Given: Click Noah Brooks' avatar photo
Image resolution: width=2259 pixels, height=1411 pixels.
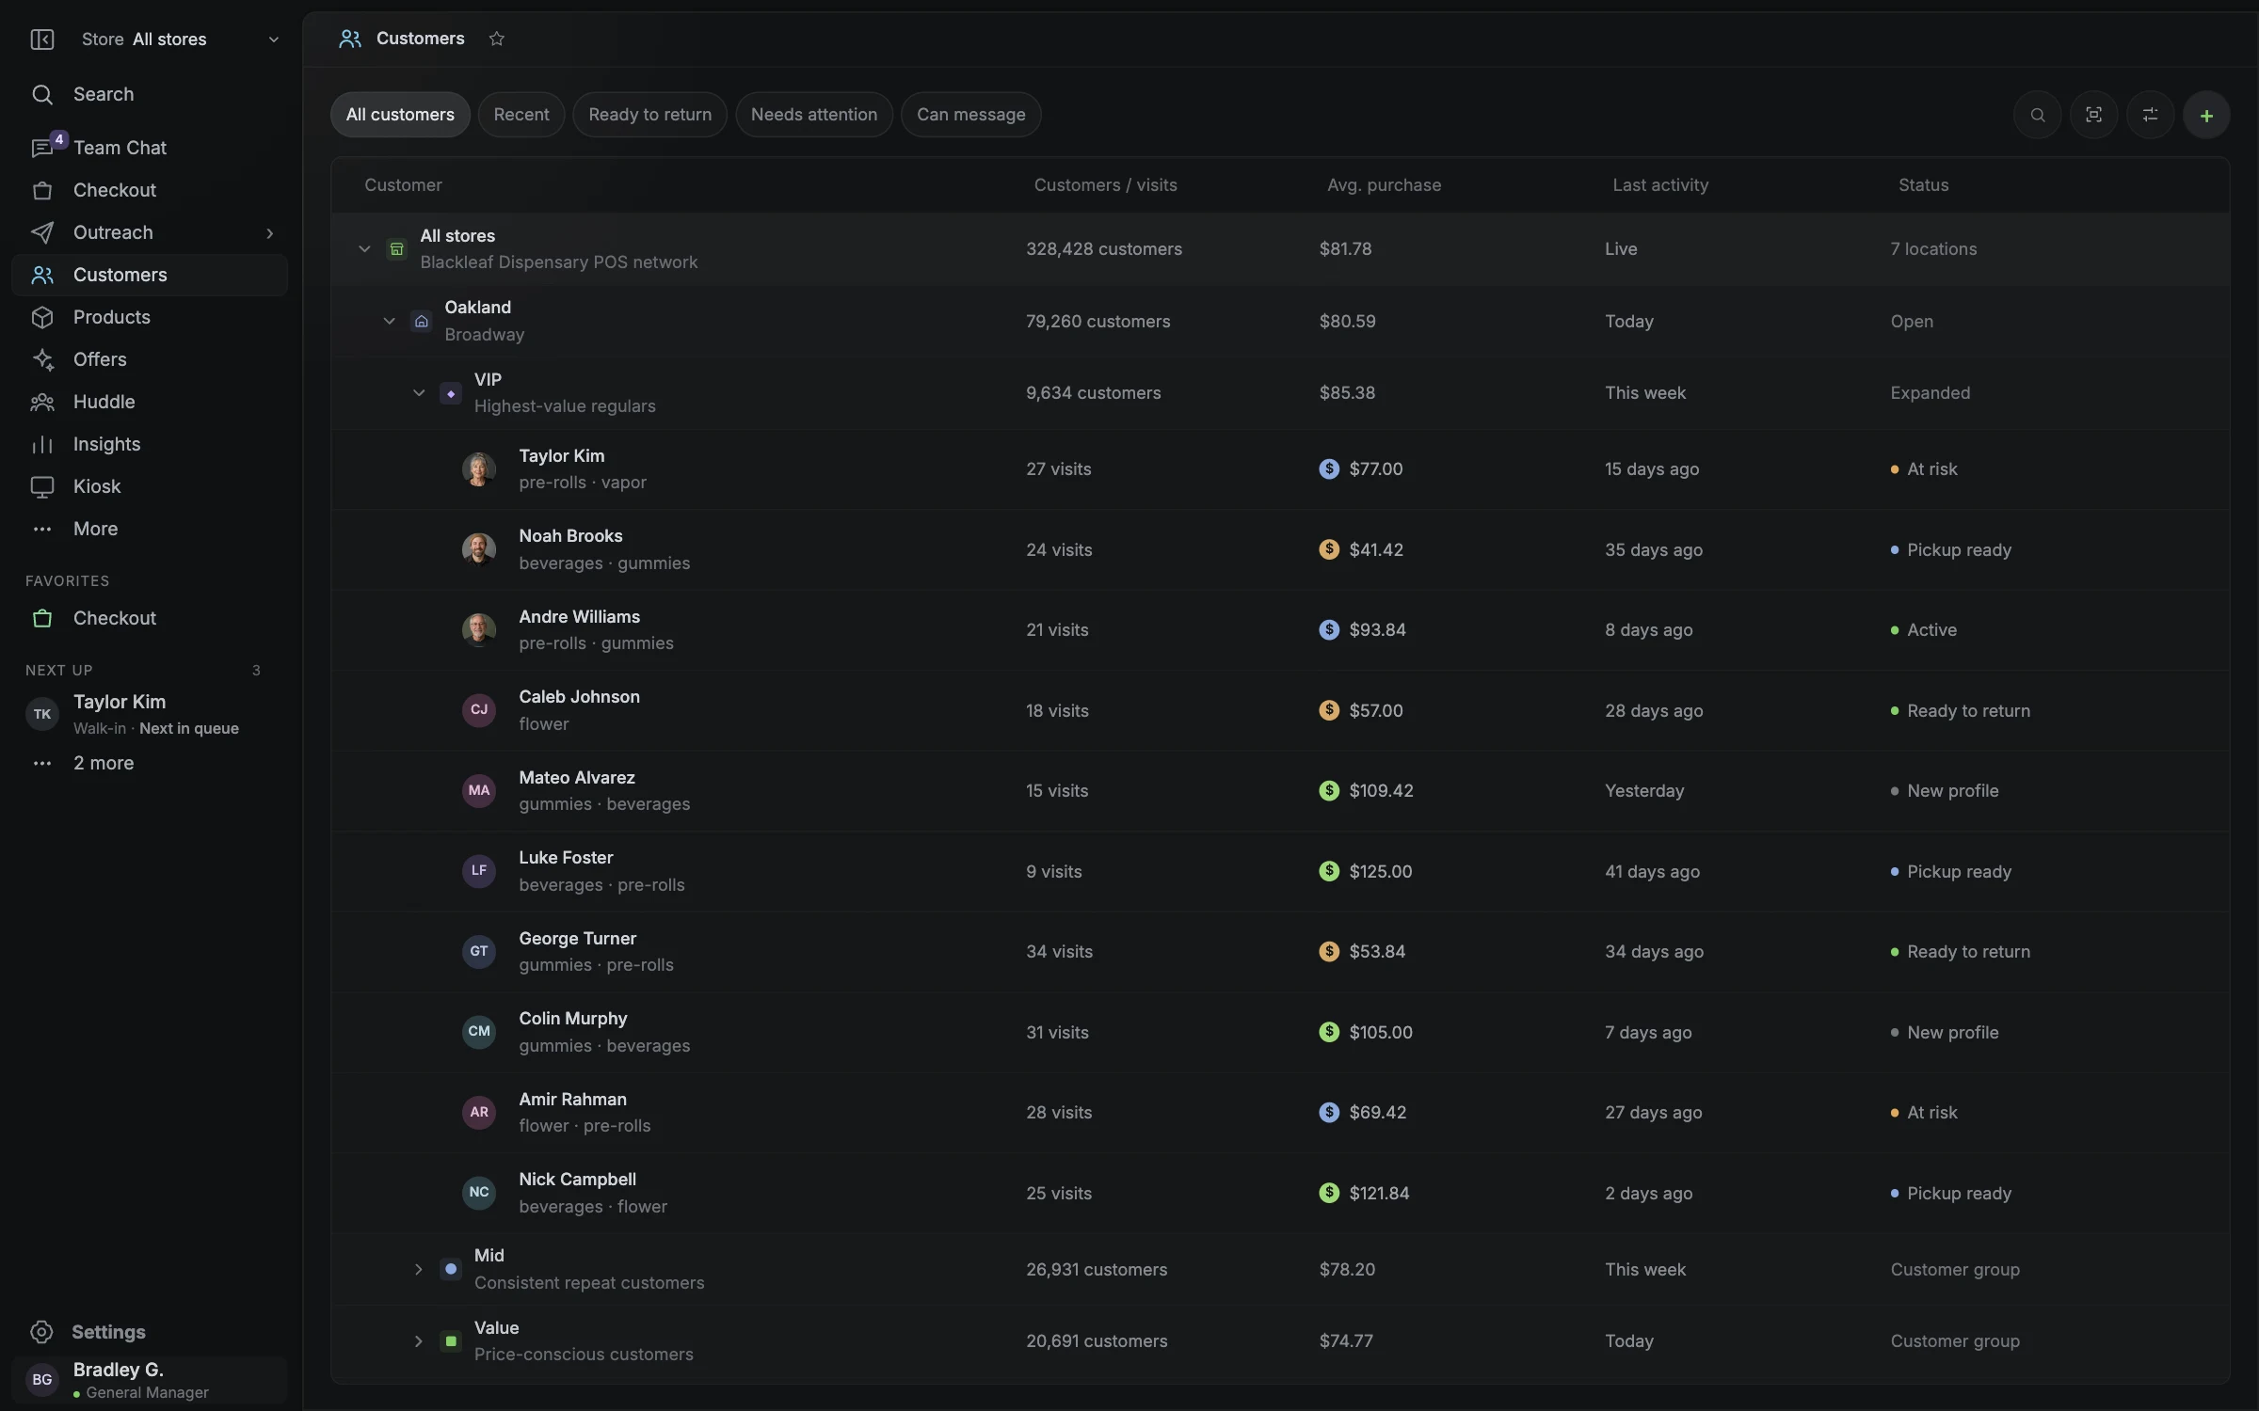Looking at the screenshot, I should [479, 549].
